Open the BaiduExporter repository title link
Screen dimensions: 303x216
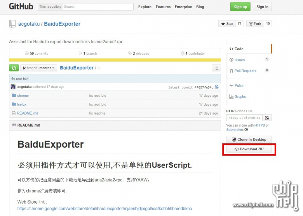tap(62, 24)
